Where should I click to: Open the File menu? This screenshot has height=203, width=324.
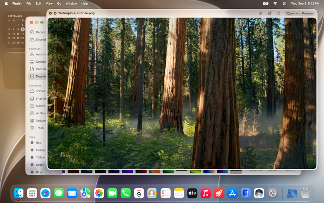[x=29, y=3]
